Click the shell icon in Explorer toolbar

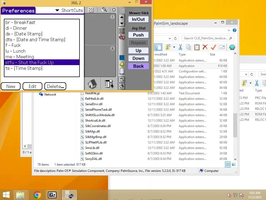pyautogui.click(x=232, y=47)
